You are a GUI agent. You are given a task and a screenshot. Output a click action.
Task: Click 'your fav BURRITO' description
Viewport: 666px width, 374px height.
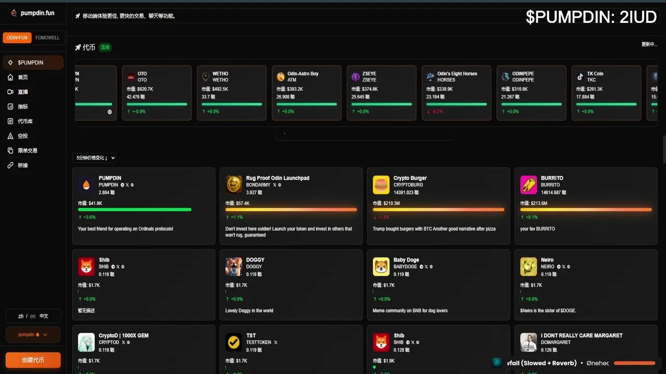537,229
